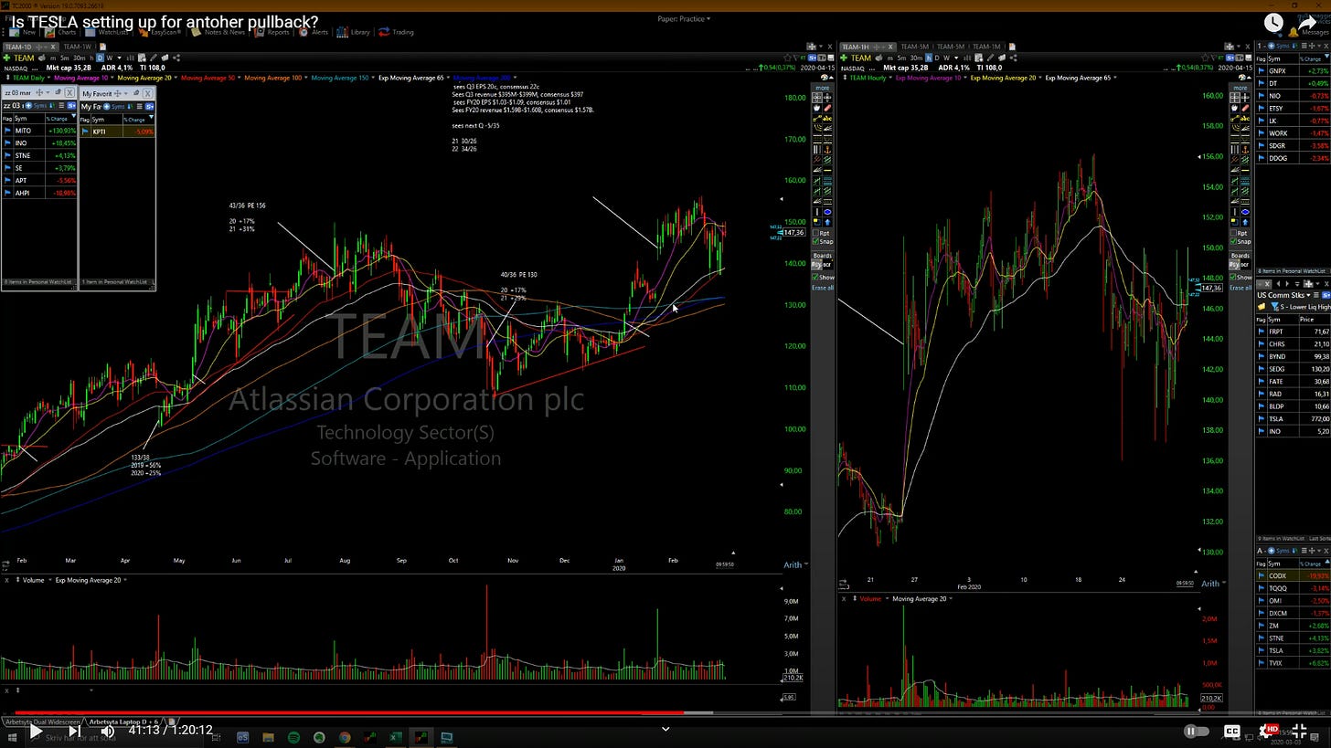Toggle Rpt checkbox in hourly chart palette

1233,233
